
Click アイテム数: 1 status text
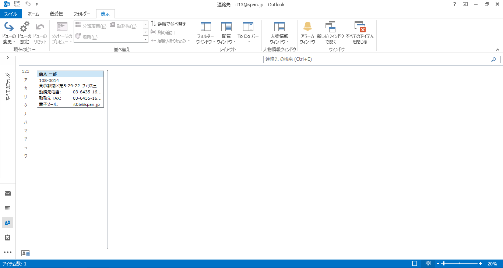click(14, 264)
